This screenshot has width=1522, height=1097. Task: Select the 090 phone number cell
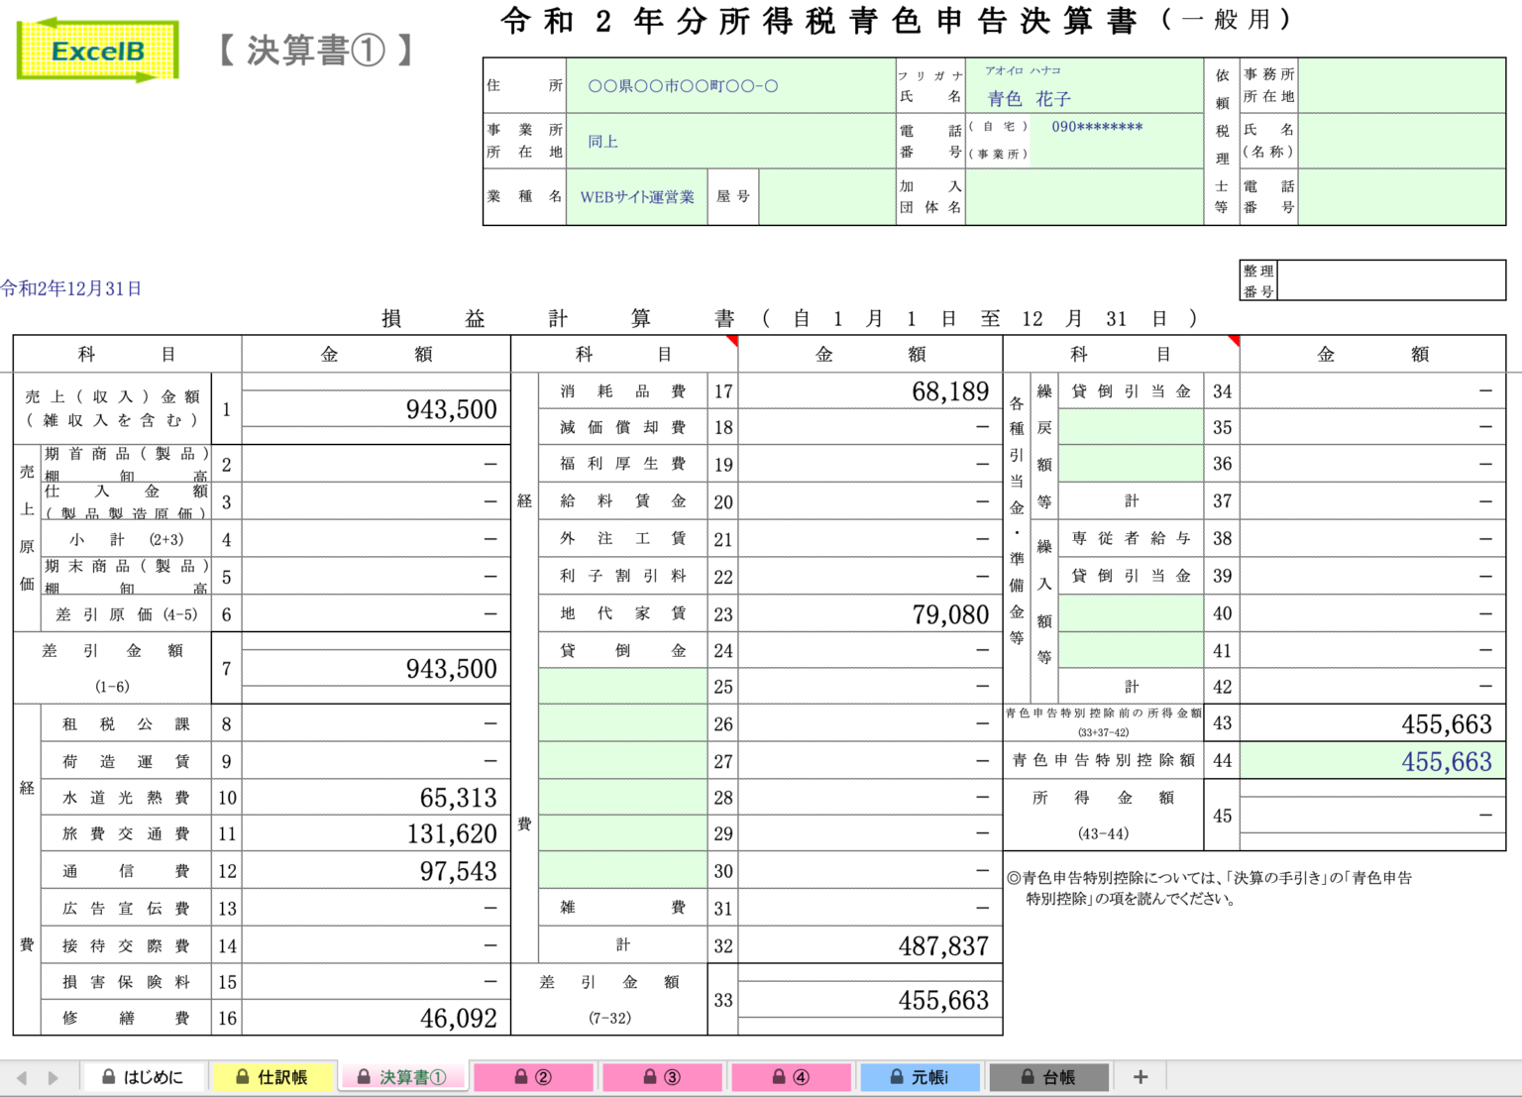point(1096,128)
